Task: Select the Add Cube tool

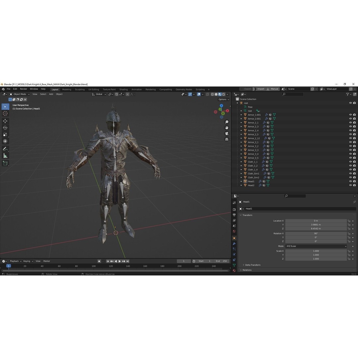Action: [5, 163]
